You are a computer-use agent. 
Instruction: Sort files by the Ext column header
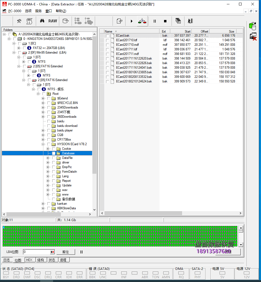click(165, 31)
